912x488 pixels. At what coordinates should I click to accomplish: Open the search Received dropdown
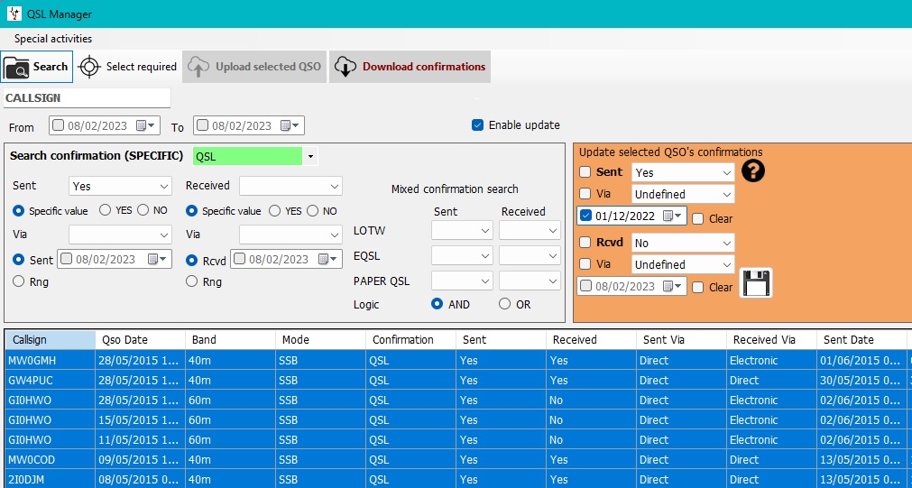point(290,186)
